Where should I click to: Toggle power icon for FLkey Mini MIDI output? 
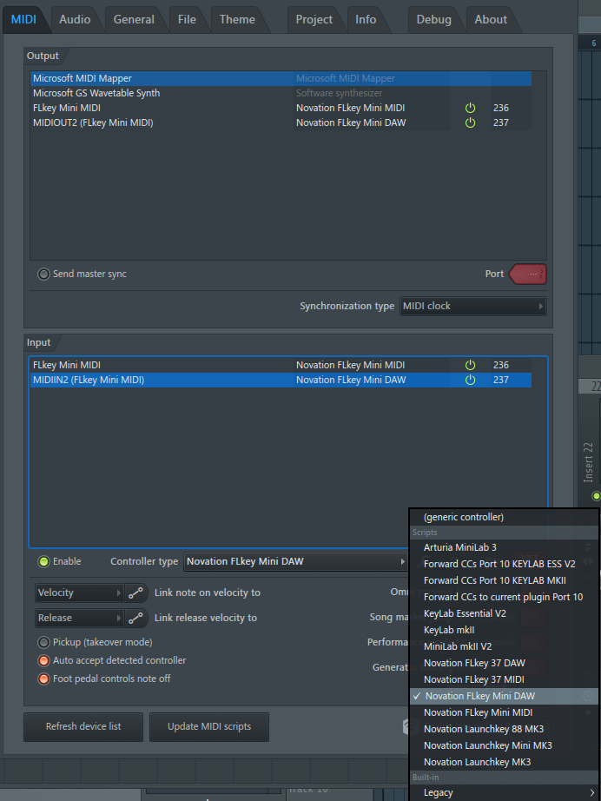point(470,108)
